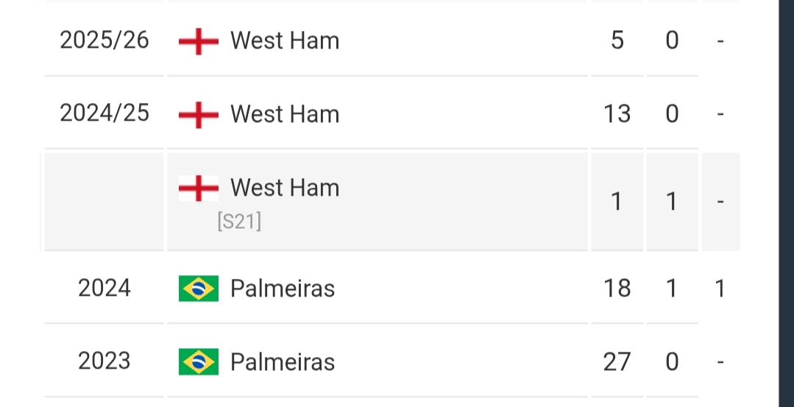Open Palmeiras from the 2023 season
The width and height of the screenshot is (794, 407).
click(x=283, y=362)
